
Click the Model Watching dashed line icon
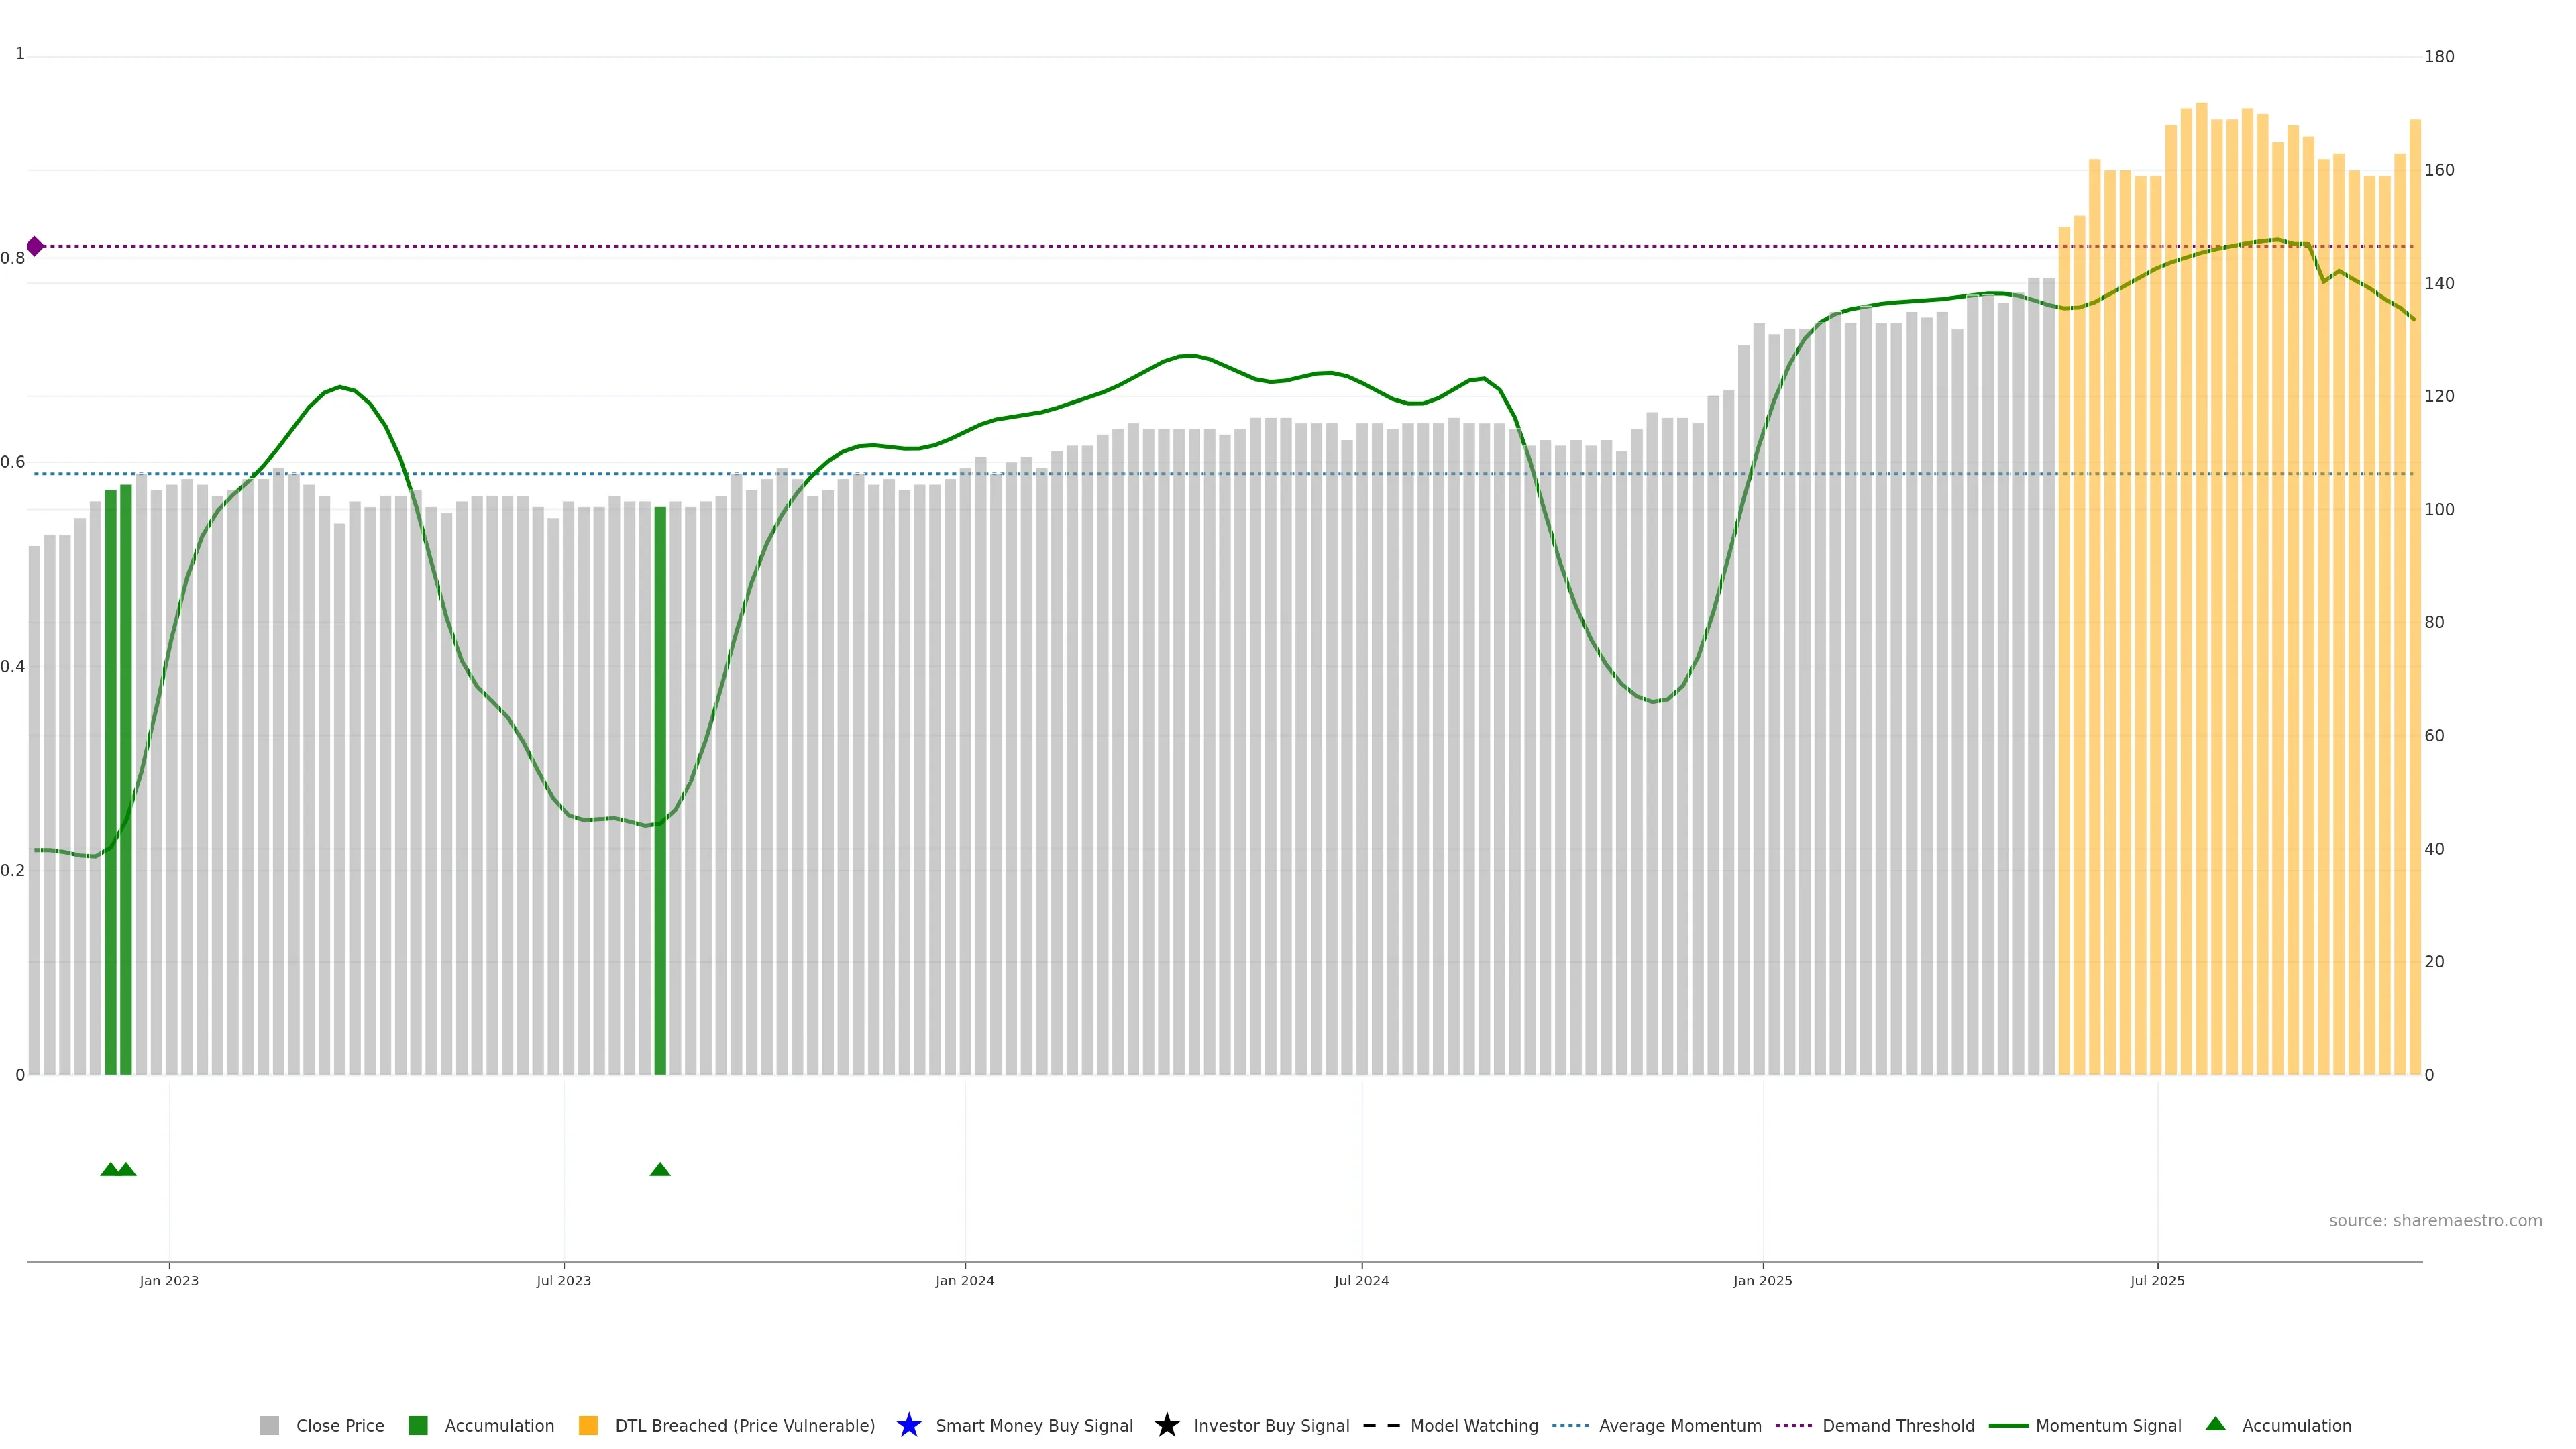(x=1381, y=1425)
